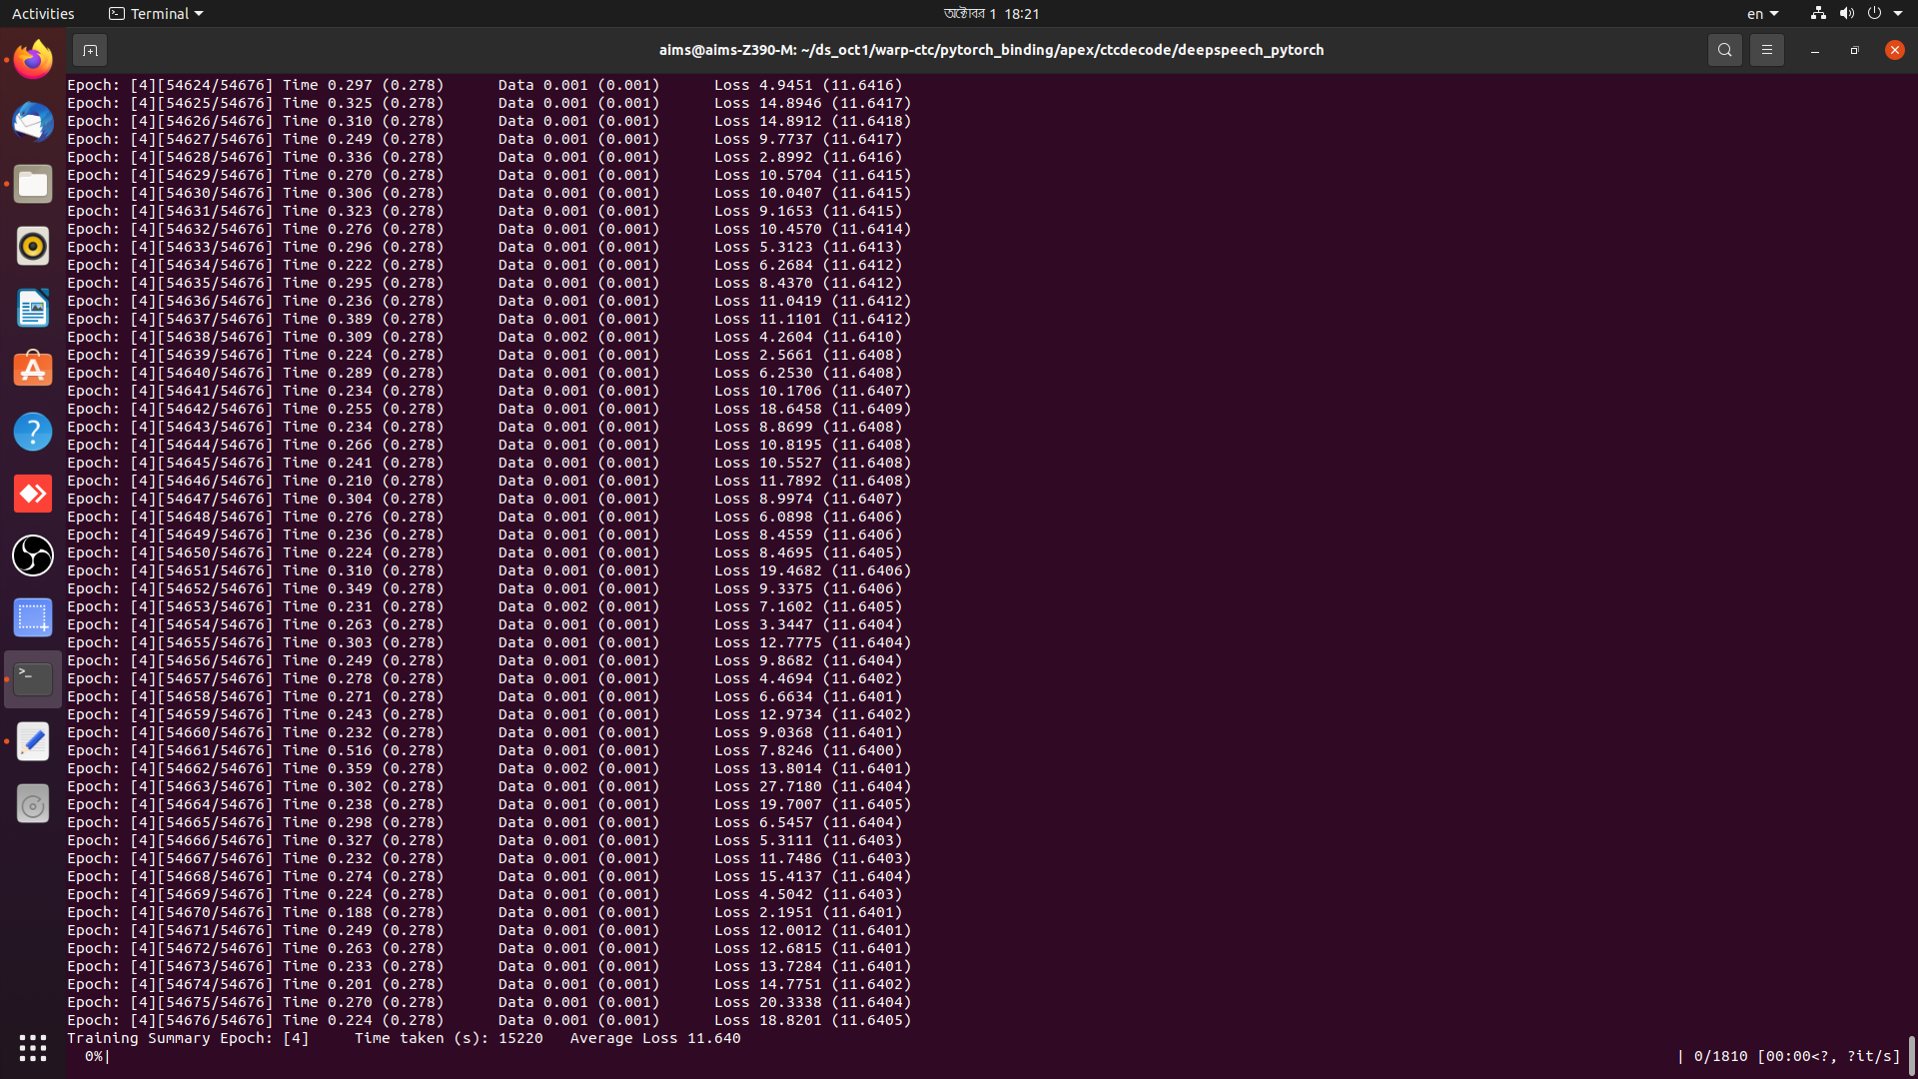The height and width of the screenshot is (1079, 1918).
Task: Launch Firefox from the dock
Action: click(33, 60)
